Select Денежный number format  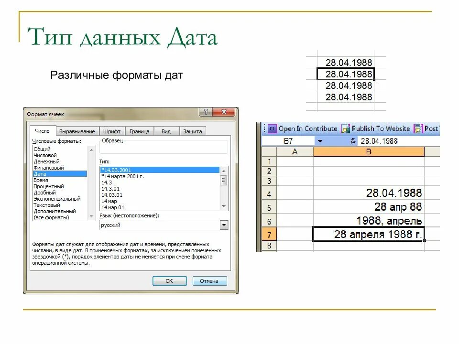[60, 161]
